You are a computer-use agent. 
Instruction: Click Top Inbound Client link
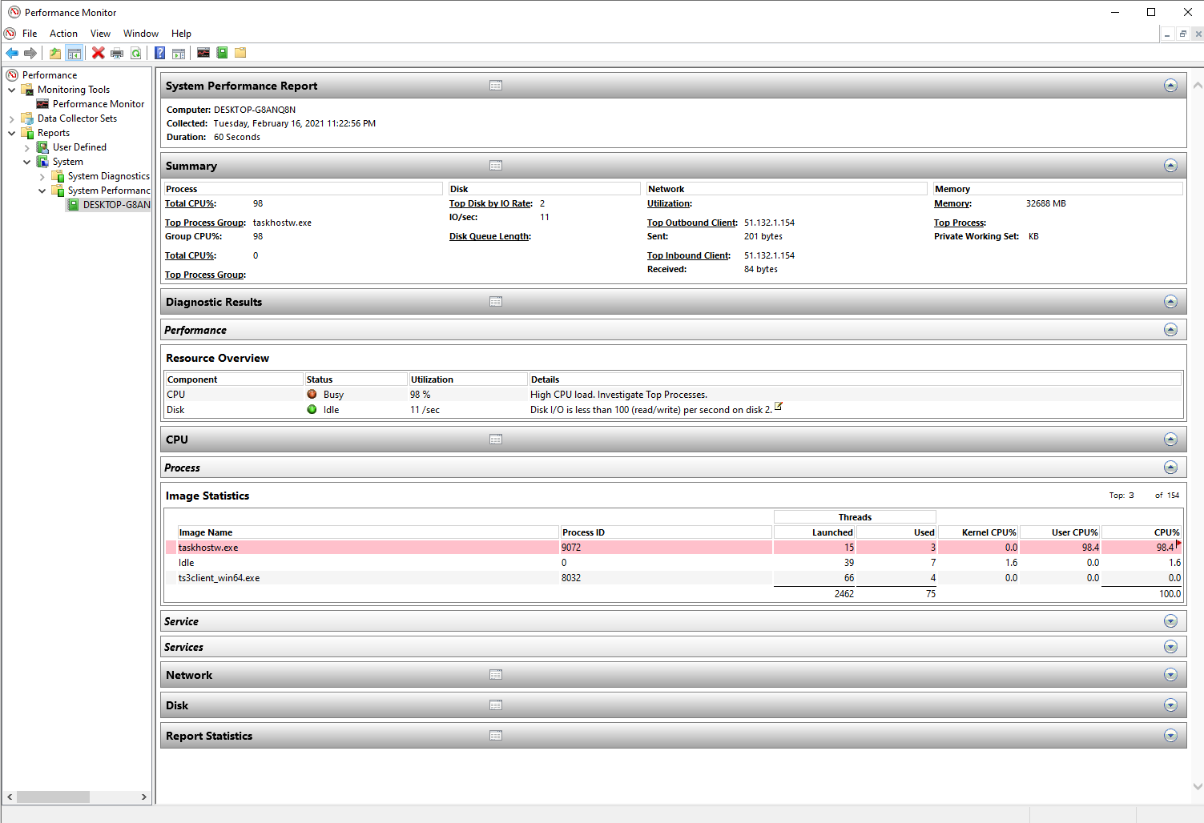[689, 255]
